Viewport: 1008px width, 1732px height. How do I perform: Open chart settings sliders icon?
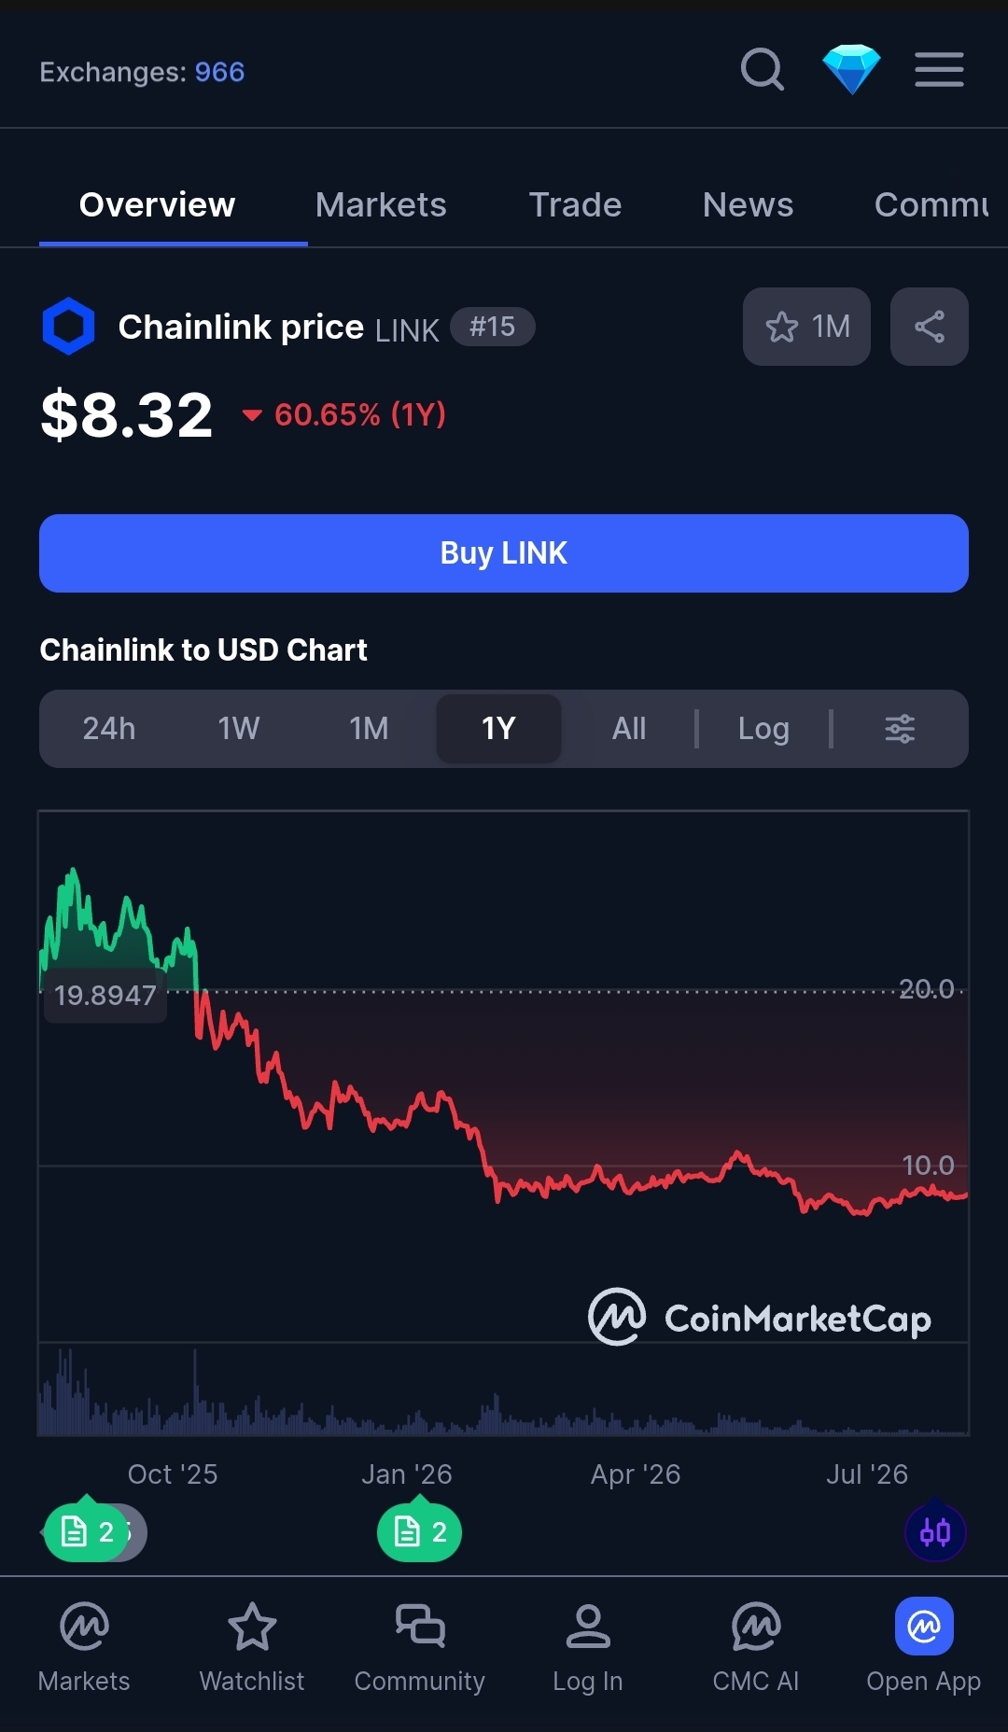[900, 729]
